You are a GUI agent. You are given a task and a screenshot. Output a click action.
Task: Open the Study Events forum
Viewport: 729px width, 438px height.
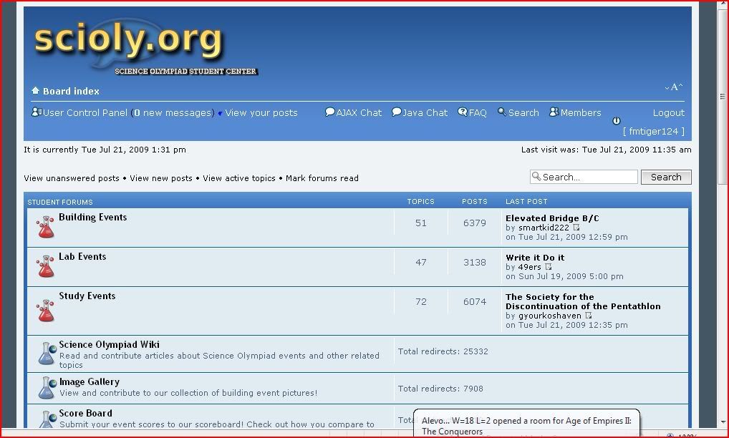click(x=87, y=296)
